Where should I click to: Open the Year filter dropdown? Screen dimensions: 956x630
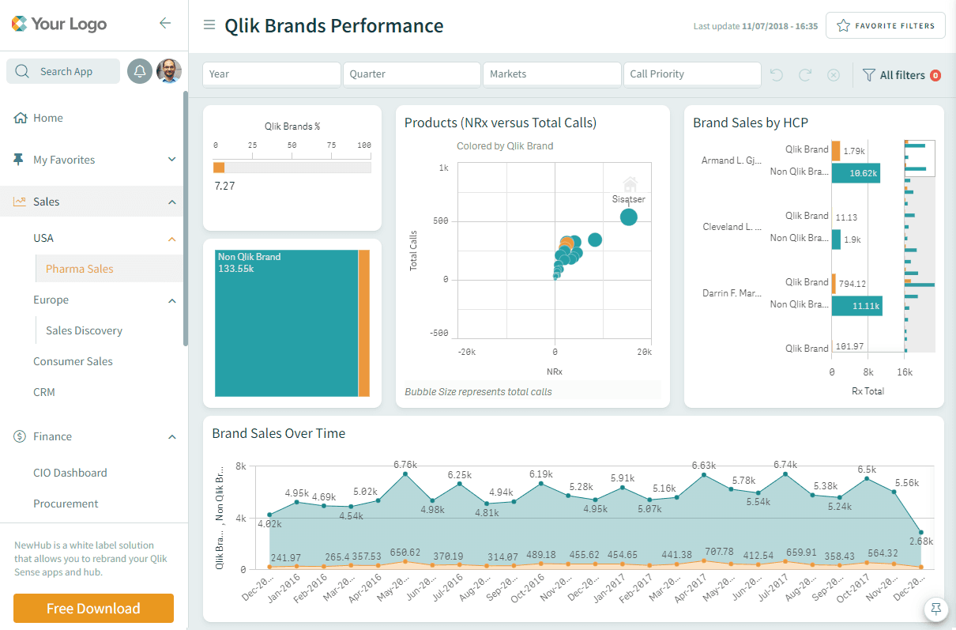pyautogui.click(x=271, y=74)
